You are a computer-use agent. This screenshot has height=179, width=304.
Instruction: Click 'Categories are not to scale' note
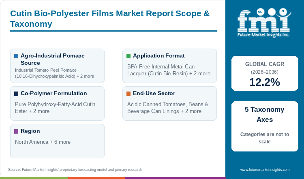265,138
